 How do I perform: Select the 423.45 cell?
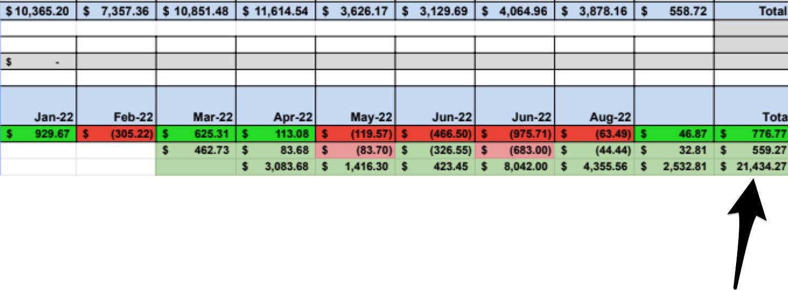click(435, 167)
